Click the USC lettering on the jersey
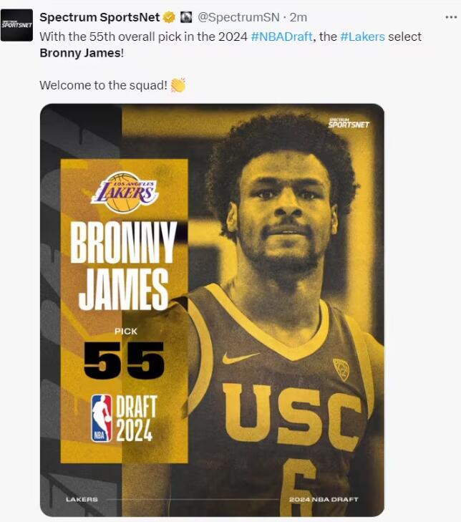The height and width of the screenshot is (522, 461). (292, 416)
